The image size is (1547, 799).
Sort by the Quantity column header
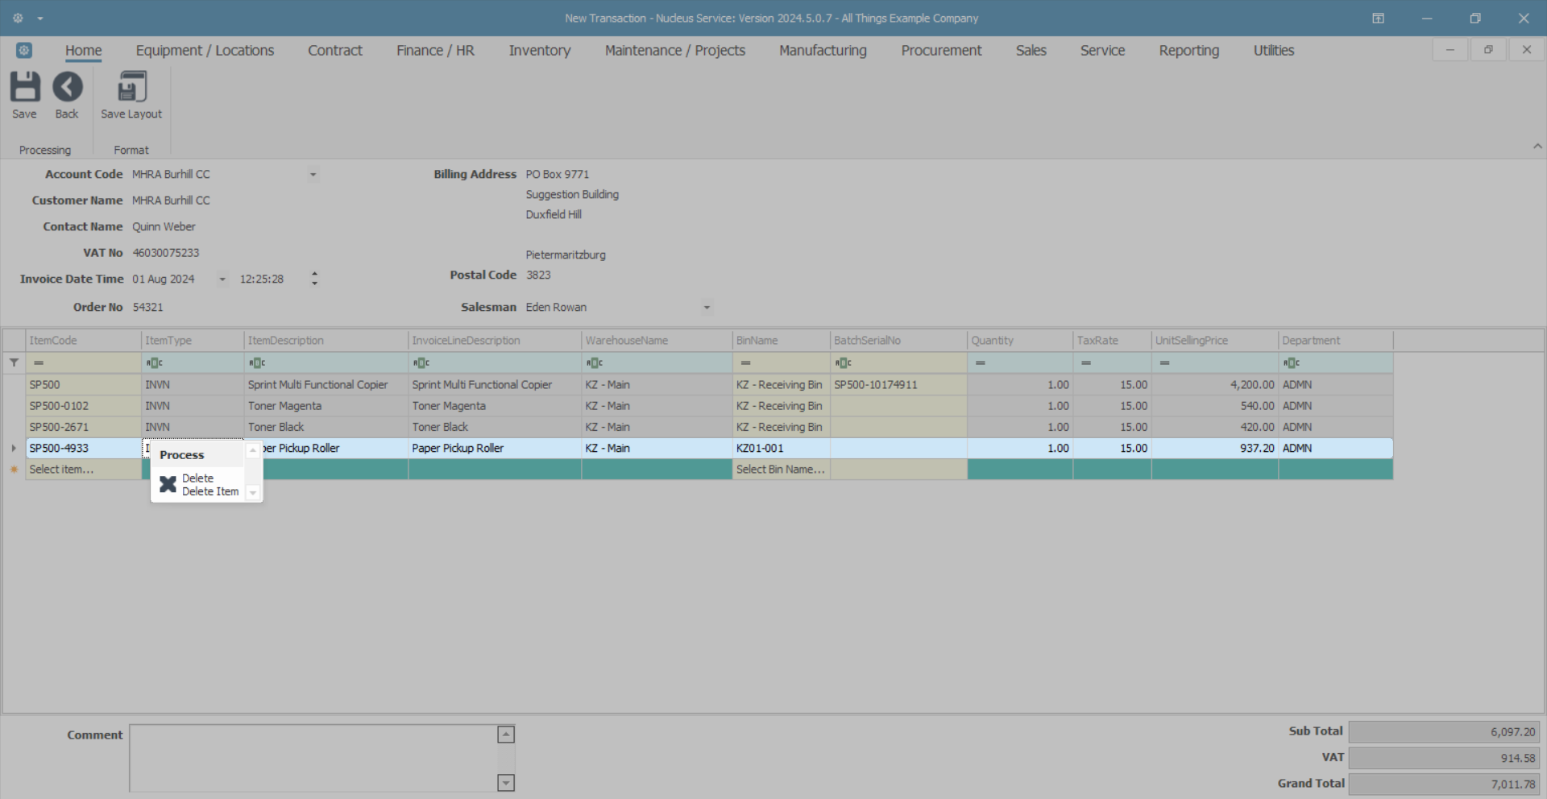(1020, 341)
